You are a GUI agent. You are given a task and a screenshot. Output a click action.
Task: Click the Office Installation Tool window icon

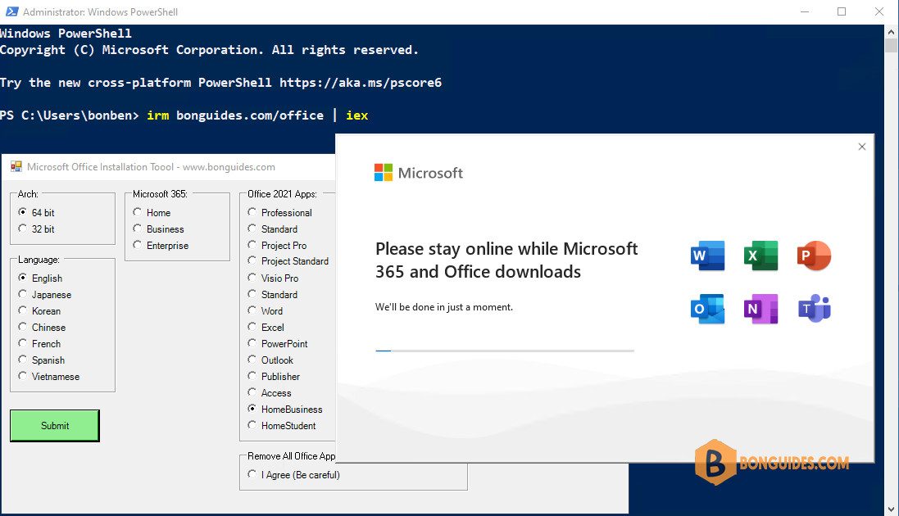pyautogui.click(x=16, y=167)
